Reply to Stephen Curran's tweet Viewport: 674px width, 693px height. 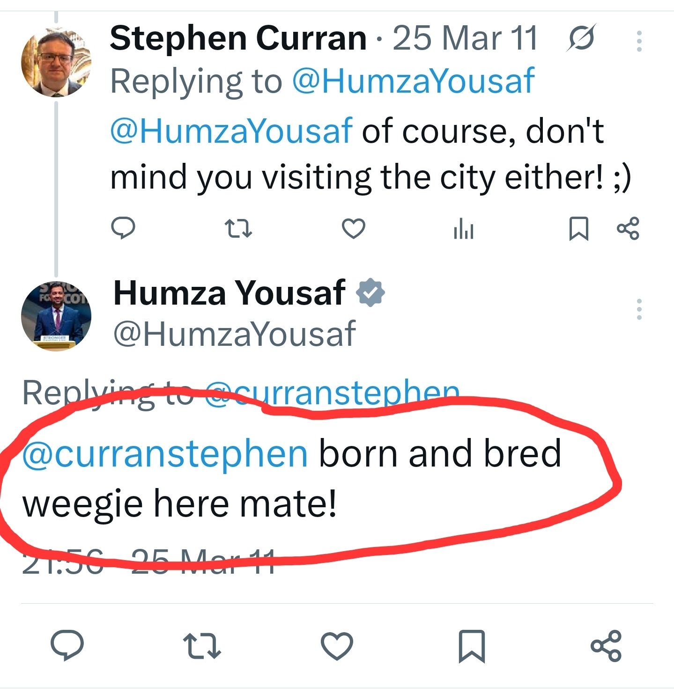(x=123, y=228)
